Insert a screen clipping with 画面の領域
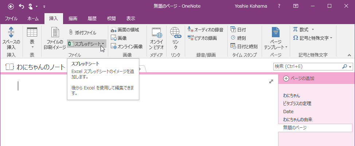Image resolution: width=355 pixels, height=146 pixels. pos(125,30)
